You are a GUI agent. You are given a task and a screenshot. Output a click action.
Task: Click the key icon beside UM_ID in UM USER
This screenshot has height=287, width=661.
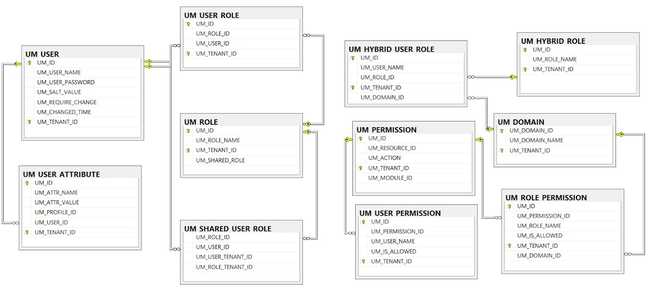pyautogui.click(x=29, y=63)
